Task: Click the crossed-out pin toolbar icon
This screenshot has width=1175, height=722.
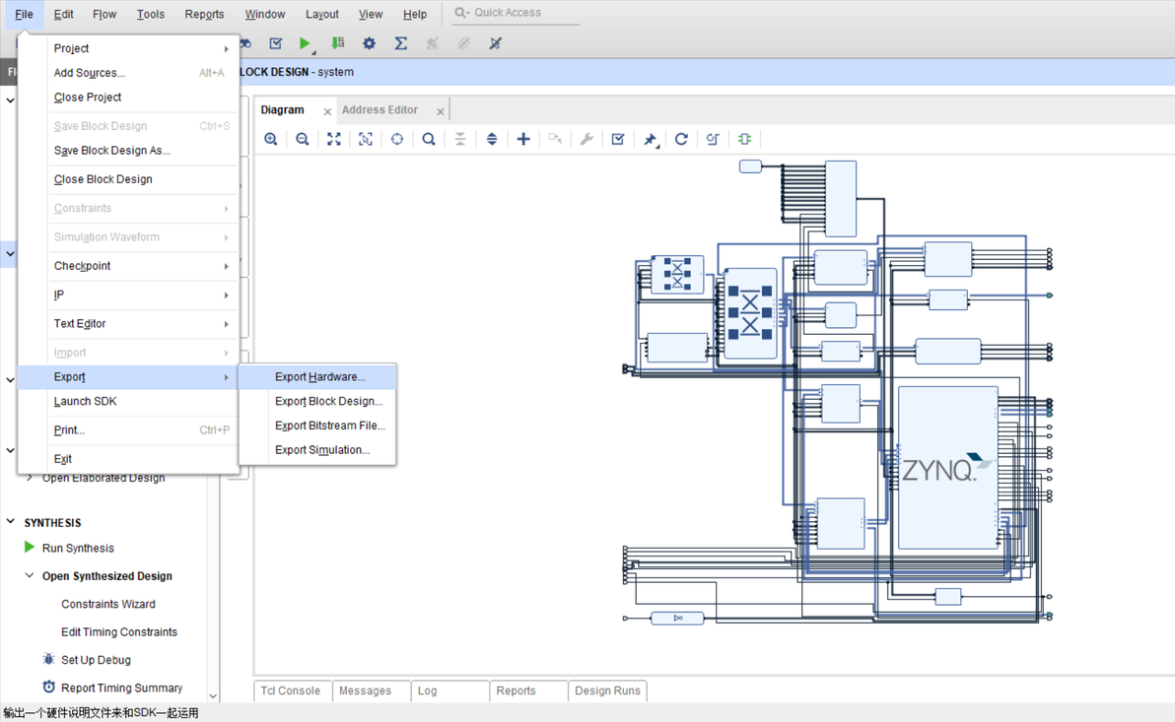Action: [495, 43]
